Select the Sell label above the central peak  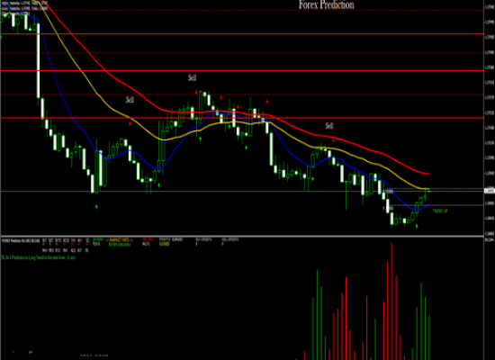192,77
